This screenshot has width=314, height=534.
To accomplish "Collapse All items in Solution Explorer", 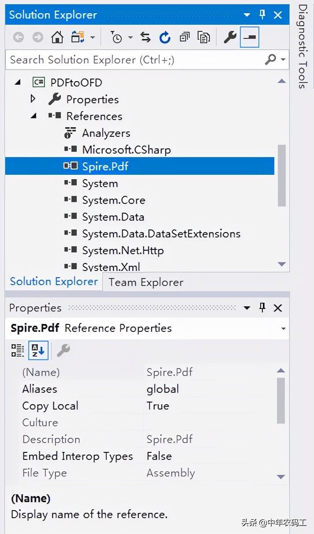I will pyautogui.click(x=184, y=38).
